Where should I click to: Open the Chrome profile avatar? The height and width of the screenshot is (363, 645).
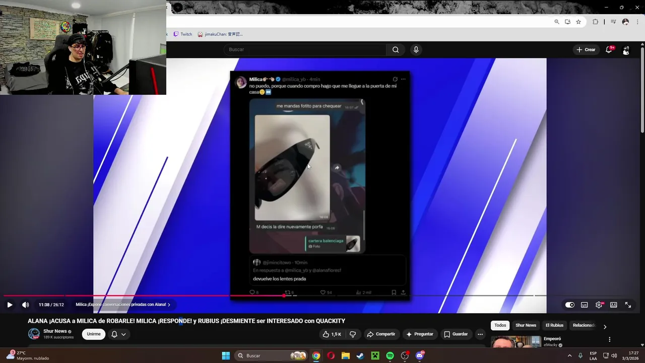(625, 22)
